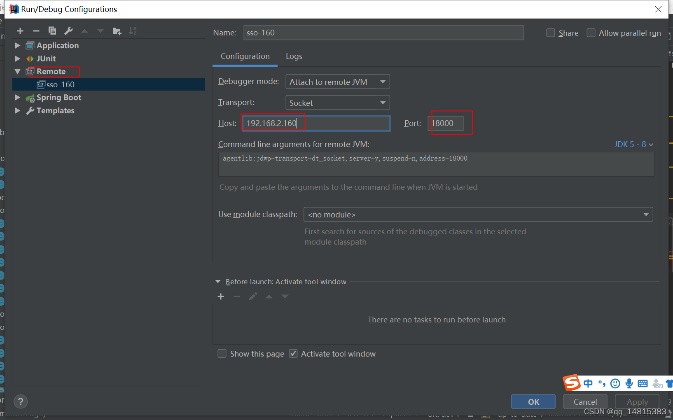Change JDK 5 - 8 version selector
Viewport: 673px width, 420px height.
pos(633,145)
